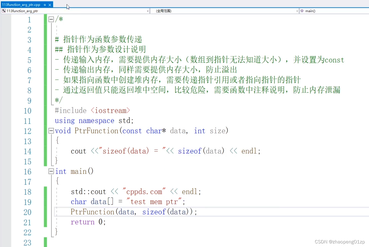
Task: Click 'endl' on line 14
Action: point(249,151)
